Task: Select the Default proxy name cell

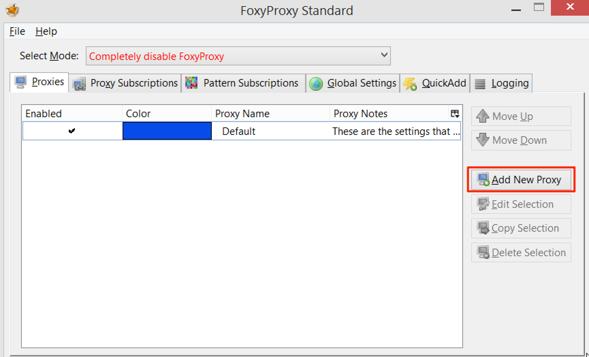Action: click(239, 131)
